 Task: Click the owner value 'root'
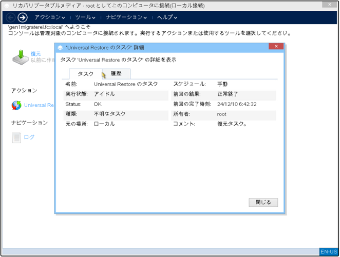221,114
